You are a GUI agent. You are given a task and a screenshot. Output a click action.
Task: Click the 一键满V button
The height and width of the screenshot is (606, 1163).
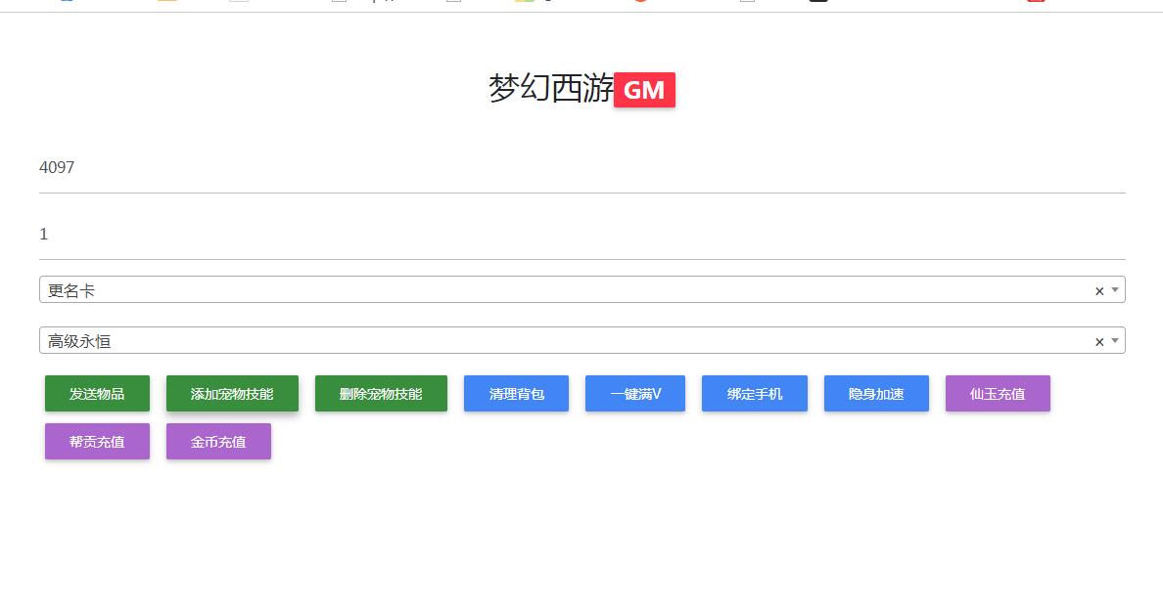[x=634, y=394]
